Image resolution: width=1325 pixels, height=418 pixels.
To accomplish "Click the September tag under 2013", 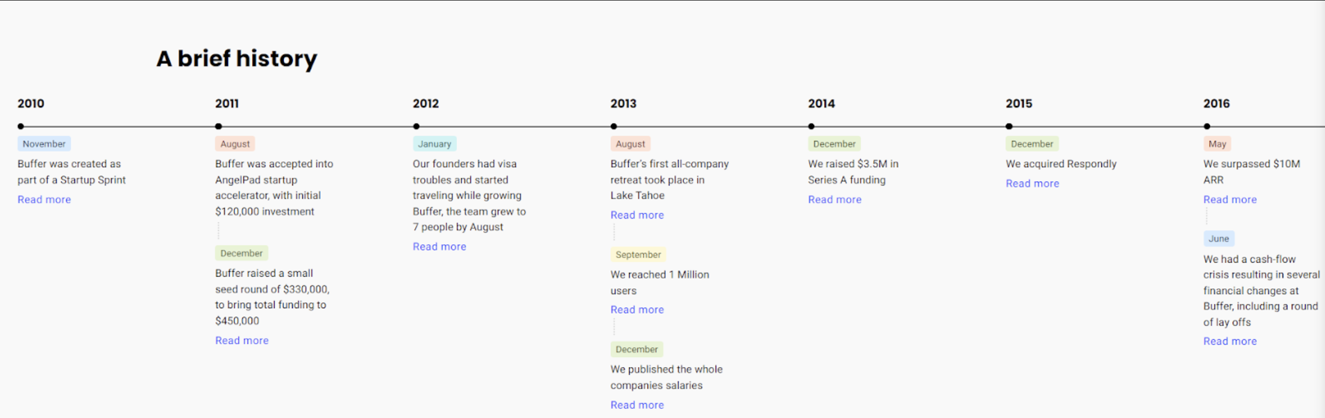I will pyautogui.click(x=638, y=255).
